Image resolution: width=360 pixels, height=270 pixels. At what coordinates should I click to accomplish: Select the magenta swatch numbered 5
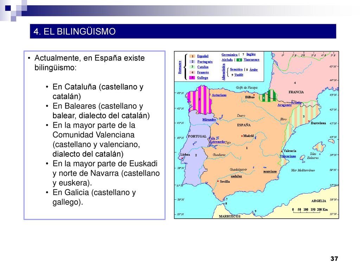[192, 78]
